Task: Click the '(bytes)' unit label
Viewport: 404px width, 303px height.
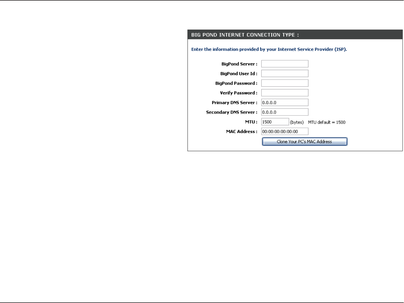Action: point(297,122)
